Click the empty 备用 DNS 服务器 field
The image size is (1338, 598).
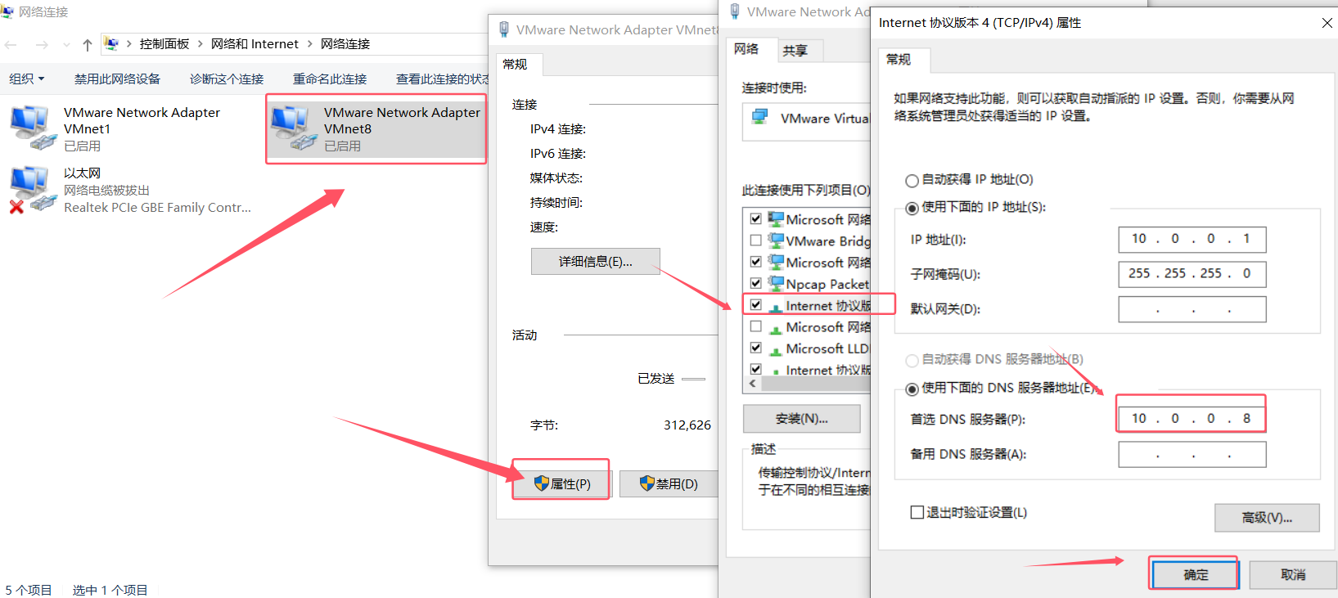[x=1192, y=454]
